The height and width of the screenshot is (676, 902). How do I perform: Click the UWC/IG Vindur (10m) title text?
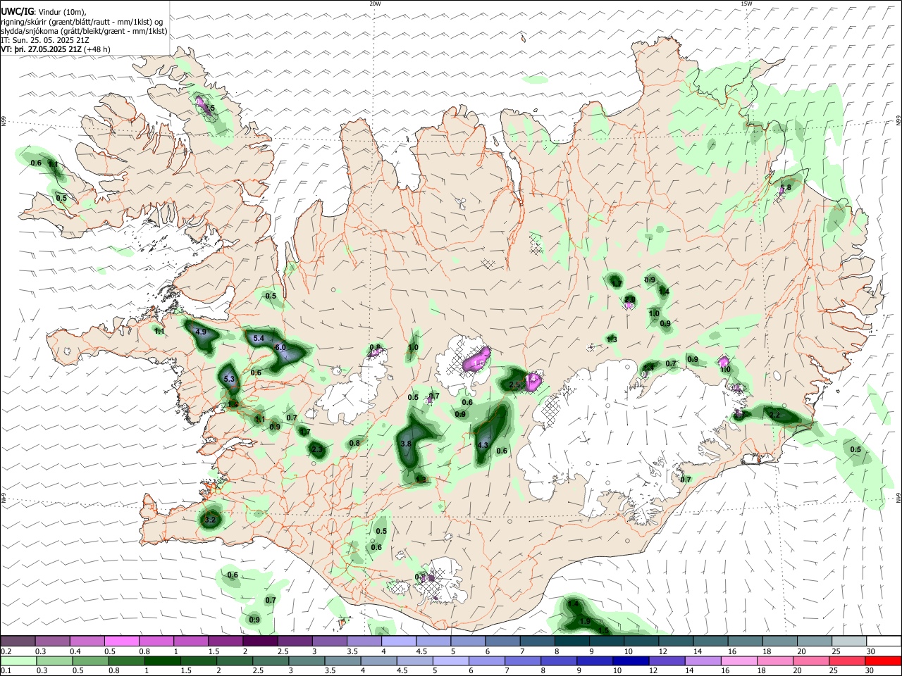pyautogui.click(x=44, y=12)
